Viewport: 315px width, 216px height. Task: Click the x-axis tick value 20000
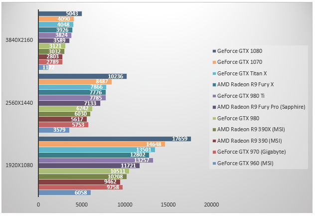211,205
